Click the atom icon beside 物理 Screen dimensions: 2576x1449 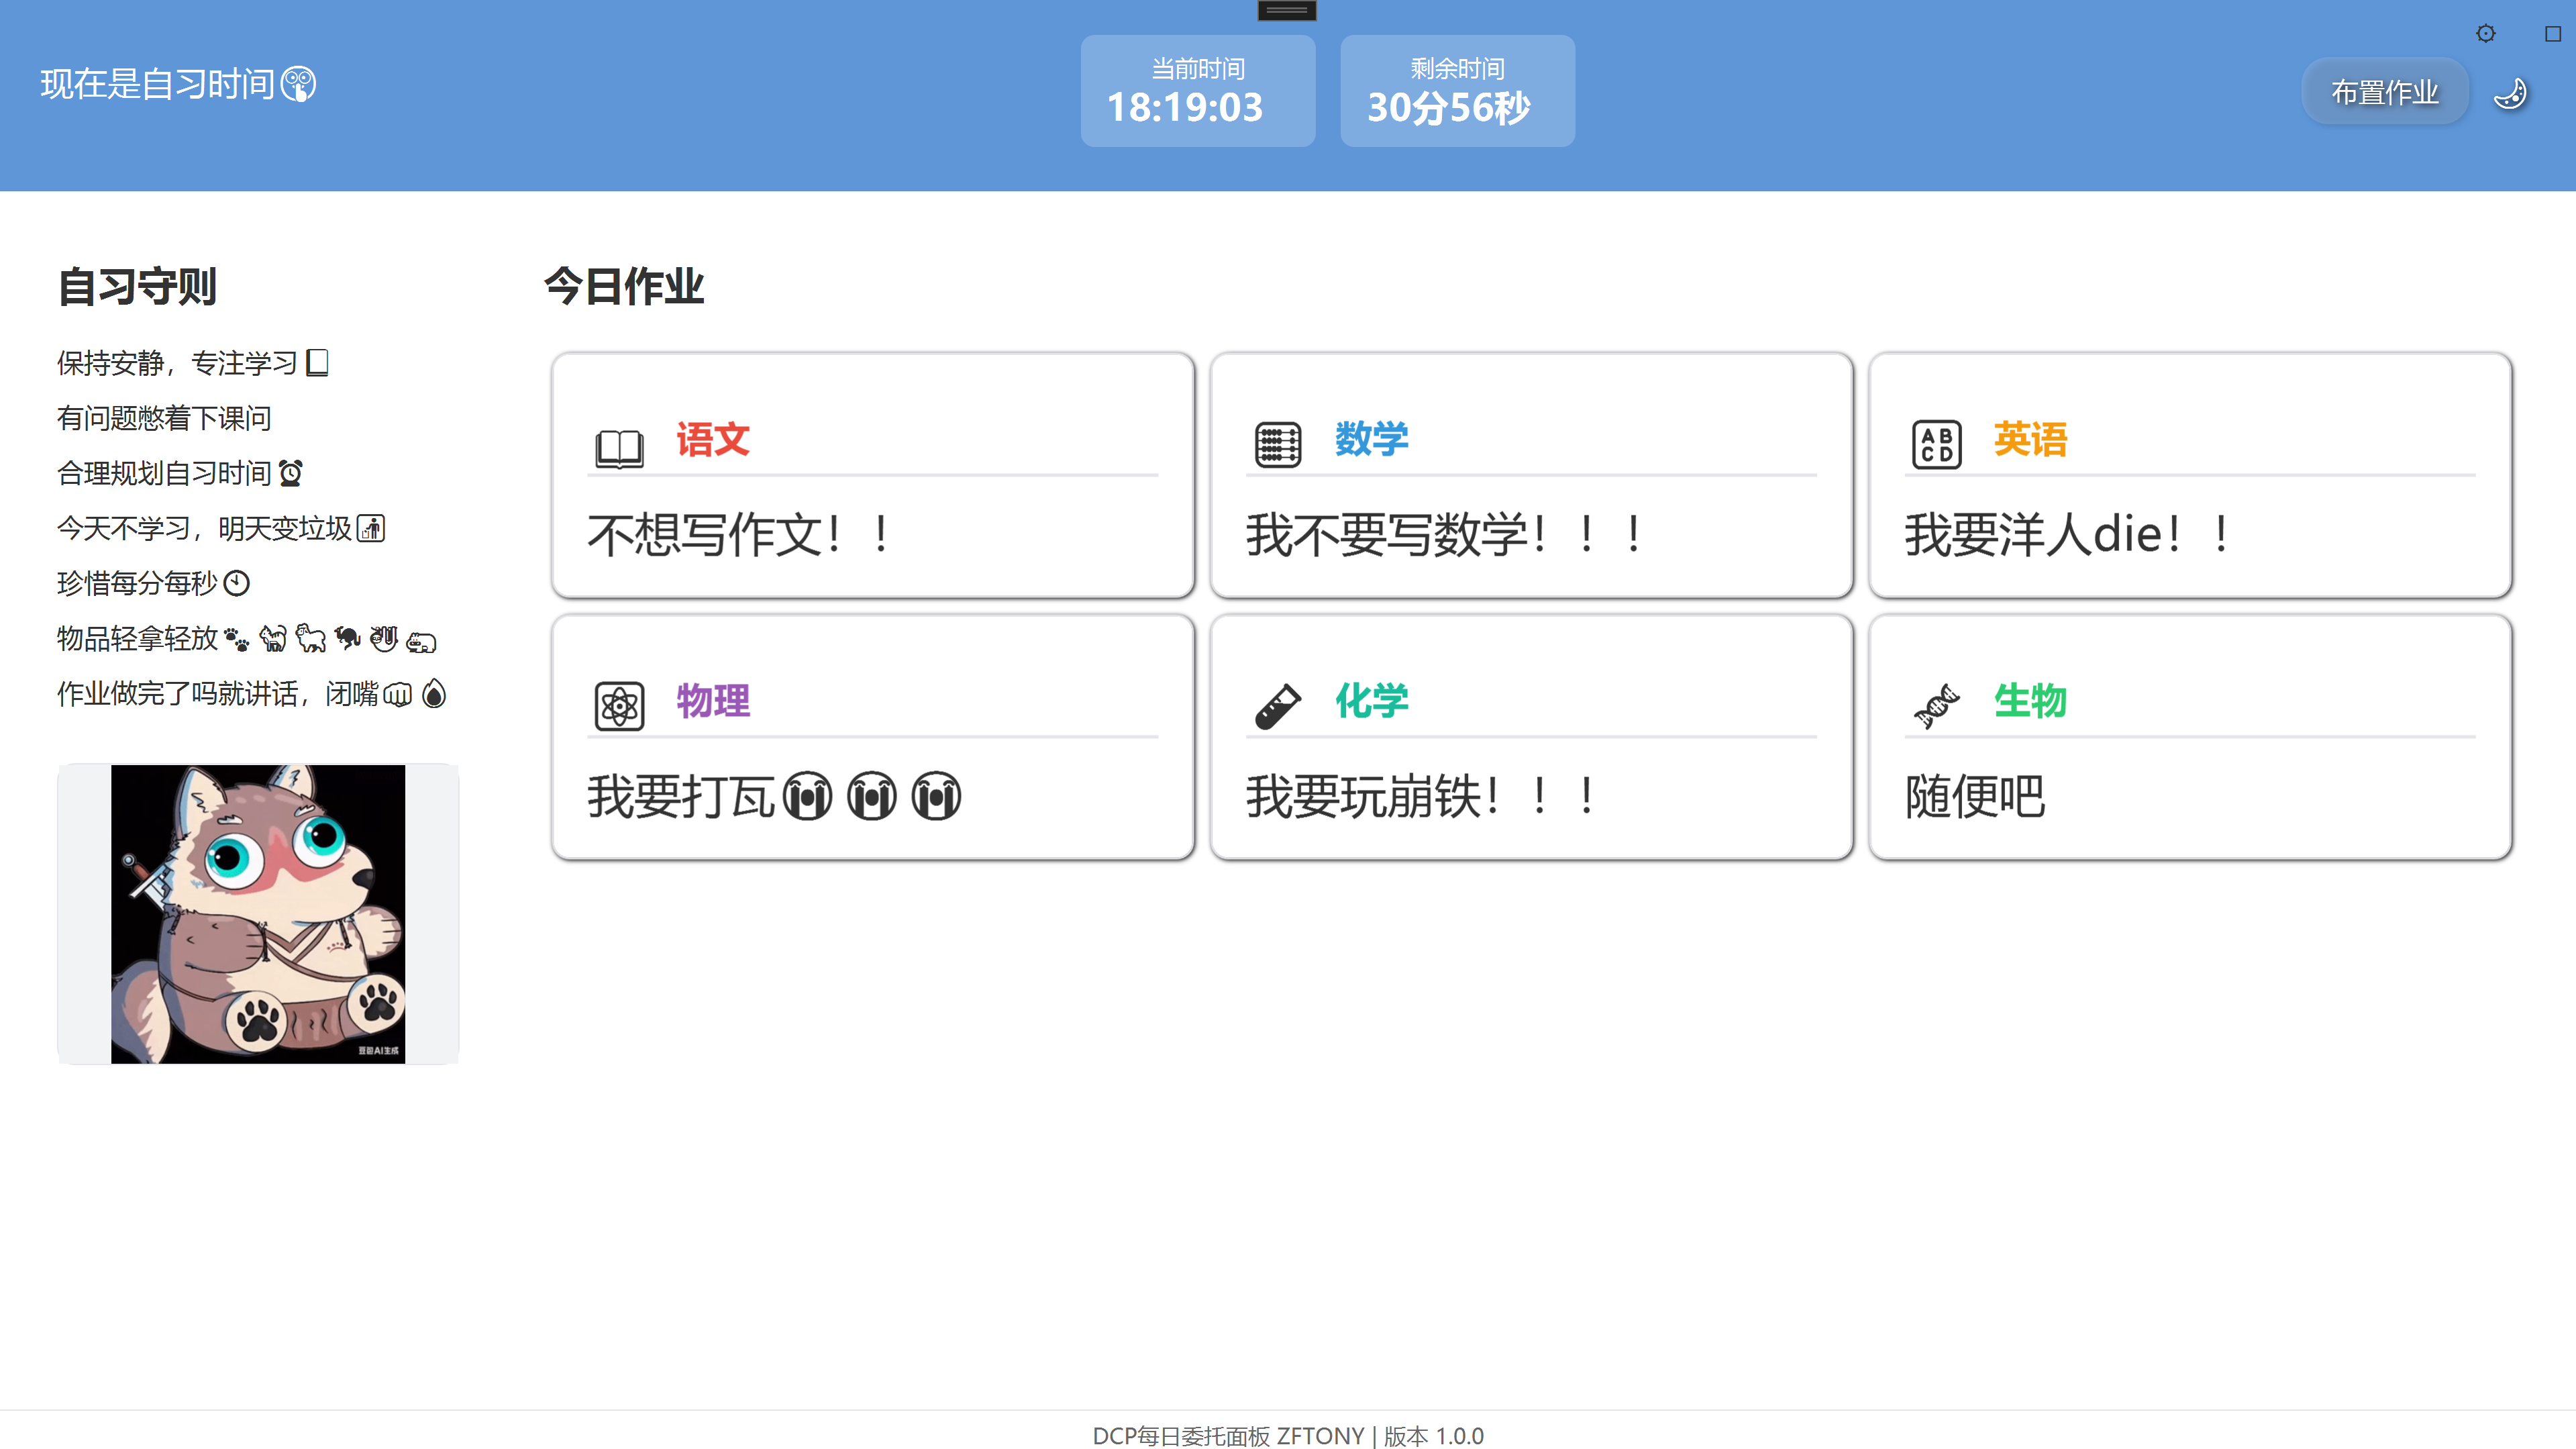pos(619,706)
